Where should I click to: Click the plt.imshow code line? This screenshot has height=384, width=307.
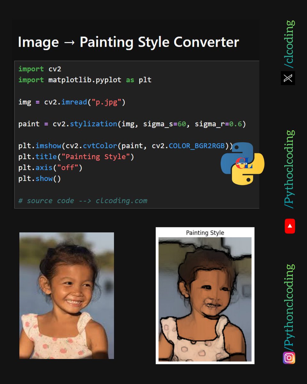click(x=126, y=146)
